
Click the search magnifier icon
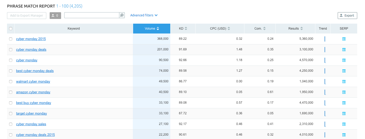click(122, 15)
